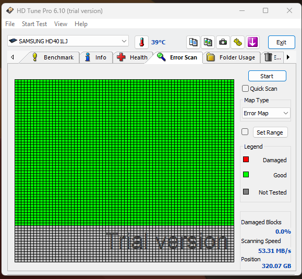The image size is (302, 279).
Task: Click the green Good legend swatch
Action: (246, 175)
